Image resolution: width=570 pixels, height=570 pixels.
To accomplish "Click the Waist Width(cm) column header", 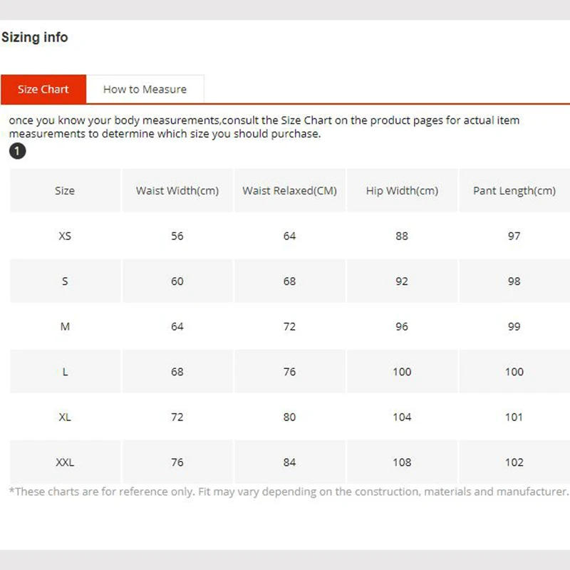I will coord(177,191).
